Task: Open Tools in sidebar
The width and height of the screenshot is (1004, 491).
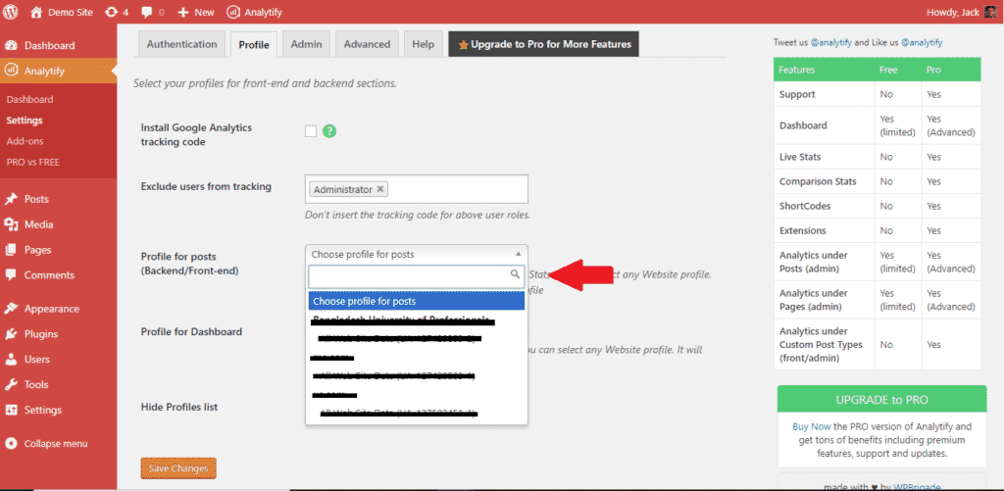Action: click(36, 385)
